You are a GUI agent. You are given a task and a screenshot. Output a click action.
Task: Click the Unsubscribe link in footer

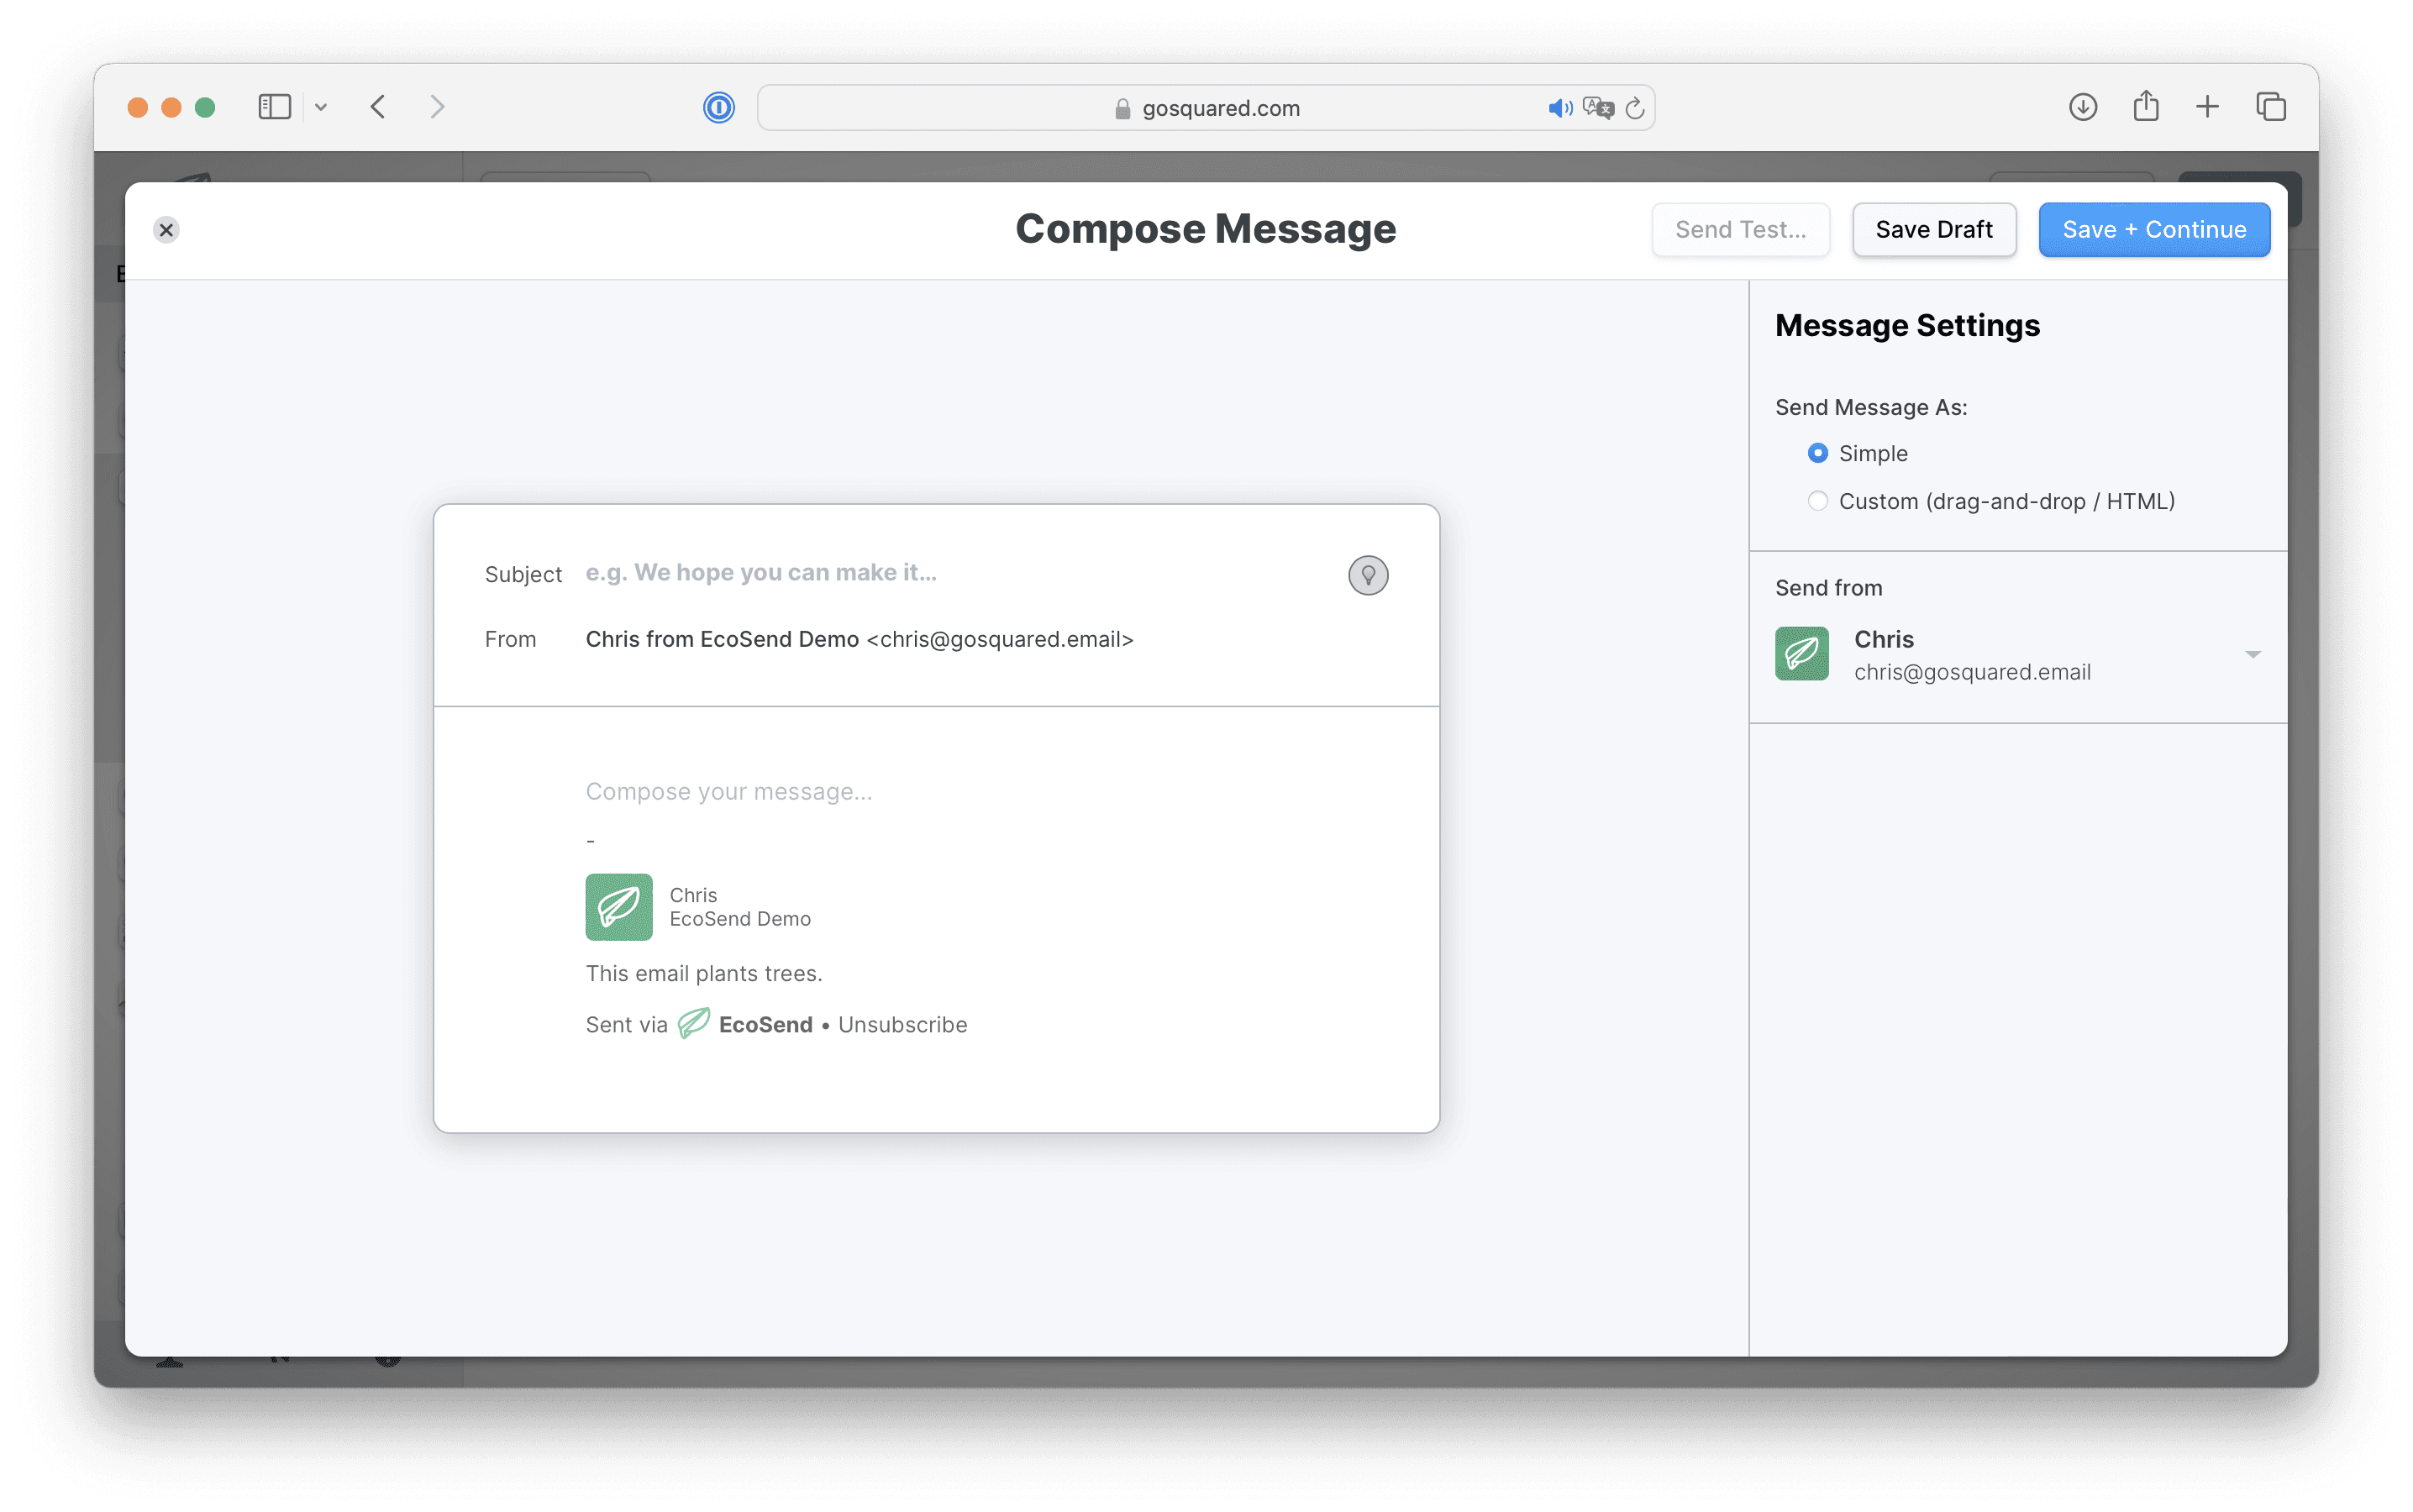point(902,1025)
